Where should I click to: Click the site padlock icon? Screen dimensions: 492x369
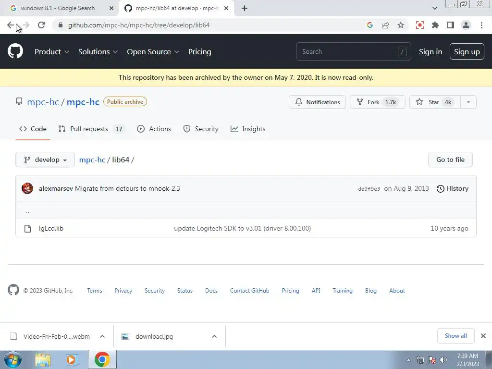click(61, 25)
